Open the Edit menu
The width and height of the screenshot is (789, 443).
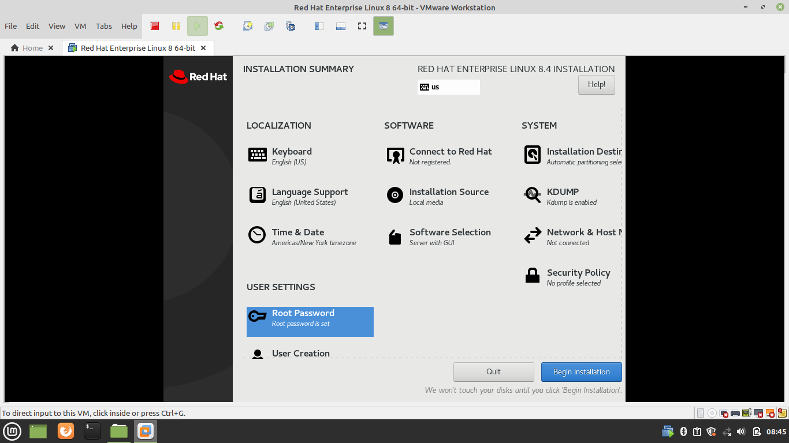pyautogui.click(x=33, y=26)
